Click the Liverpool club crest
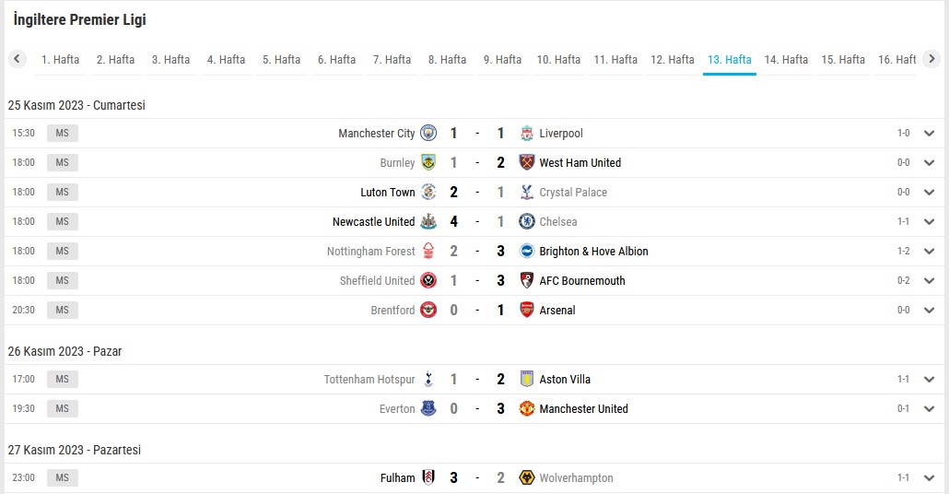Image resolution: width=949 pixels, height=494 pixels. pyautogui.click(x=527, y=134)
